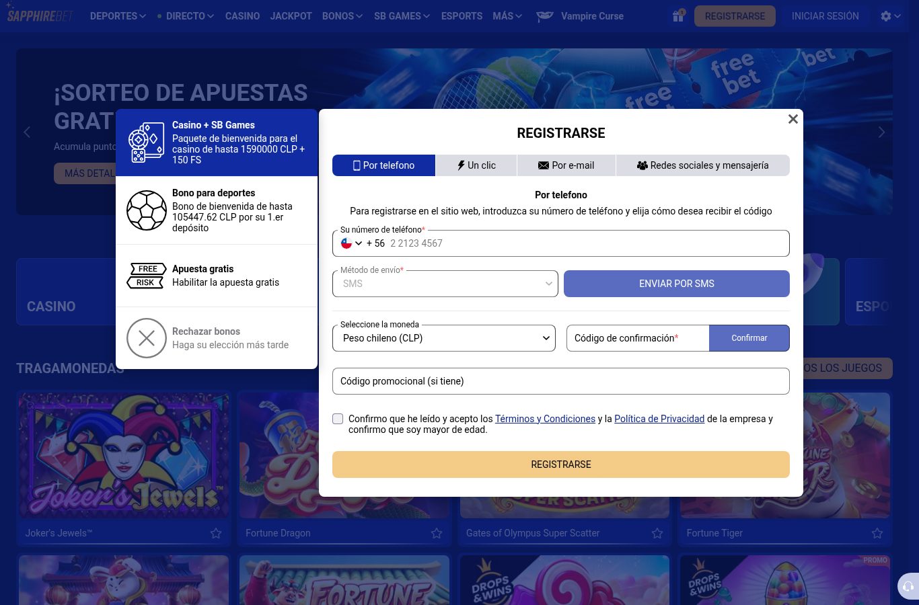Close the registration dialog
Viewport: 919px width, 605px height.
point(793,119)
